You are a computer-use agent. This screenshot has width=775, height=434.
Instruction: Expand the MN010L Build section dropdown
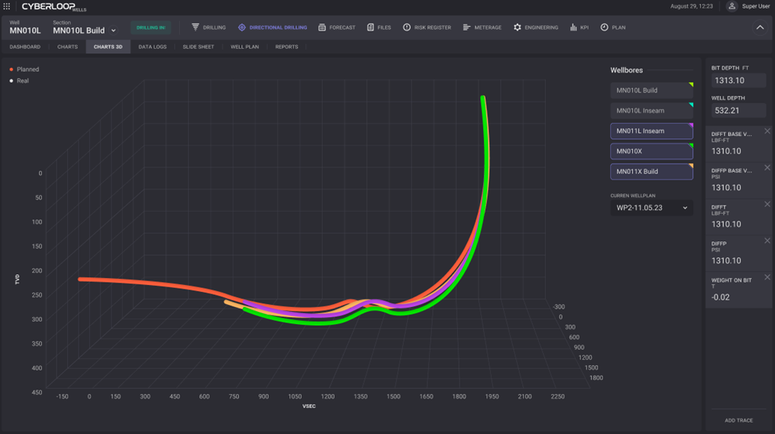[x=114, y=31]
